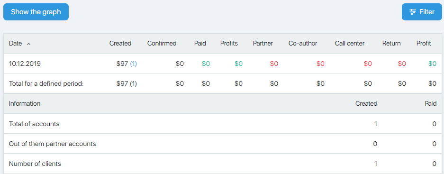Viewport: 444px width, 174px height.
Task: Select the 10.12.2019 date row
Action: [223, 64]
